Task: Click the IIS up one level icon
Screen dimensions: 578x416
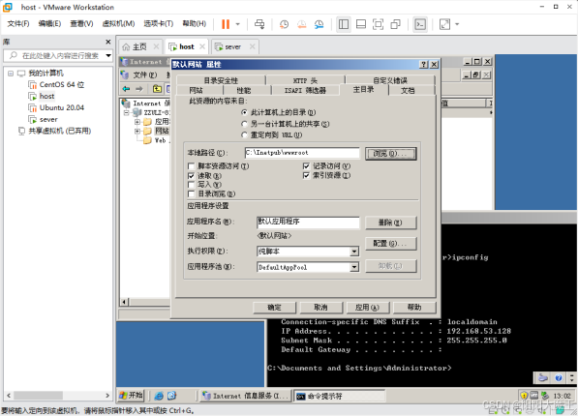Action: tap(157, 89)
